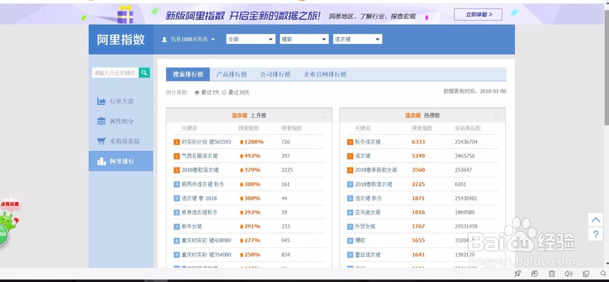This screenshot has width=609, height=282.
Task: Open 属性细分 in the sidebar
Action: point(121,121)
